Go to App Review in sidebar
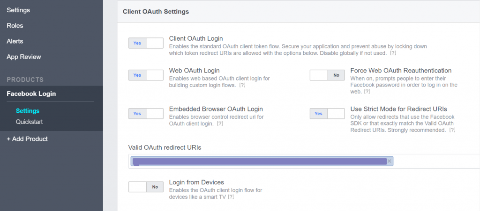 click(x=24, y=57)
